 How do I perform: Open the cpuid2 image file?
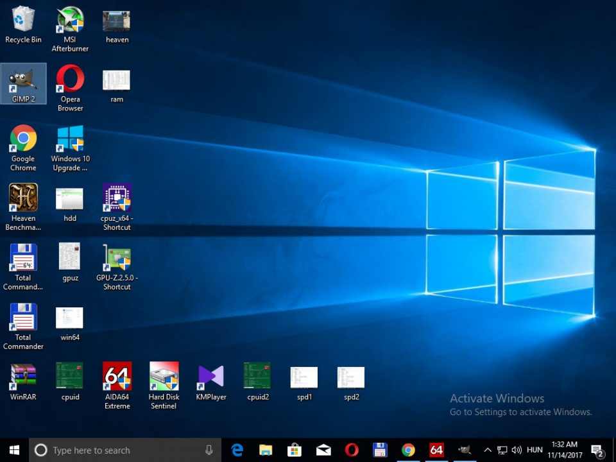[258, 381]
